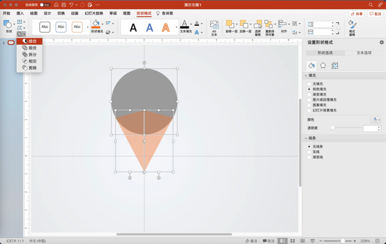This screenshot has height=244, width=386.
Task: Click the Alt Text (Alt 文本) icon
Action: [x=214, y=25]
